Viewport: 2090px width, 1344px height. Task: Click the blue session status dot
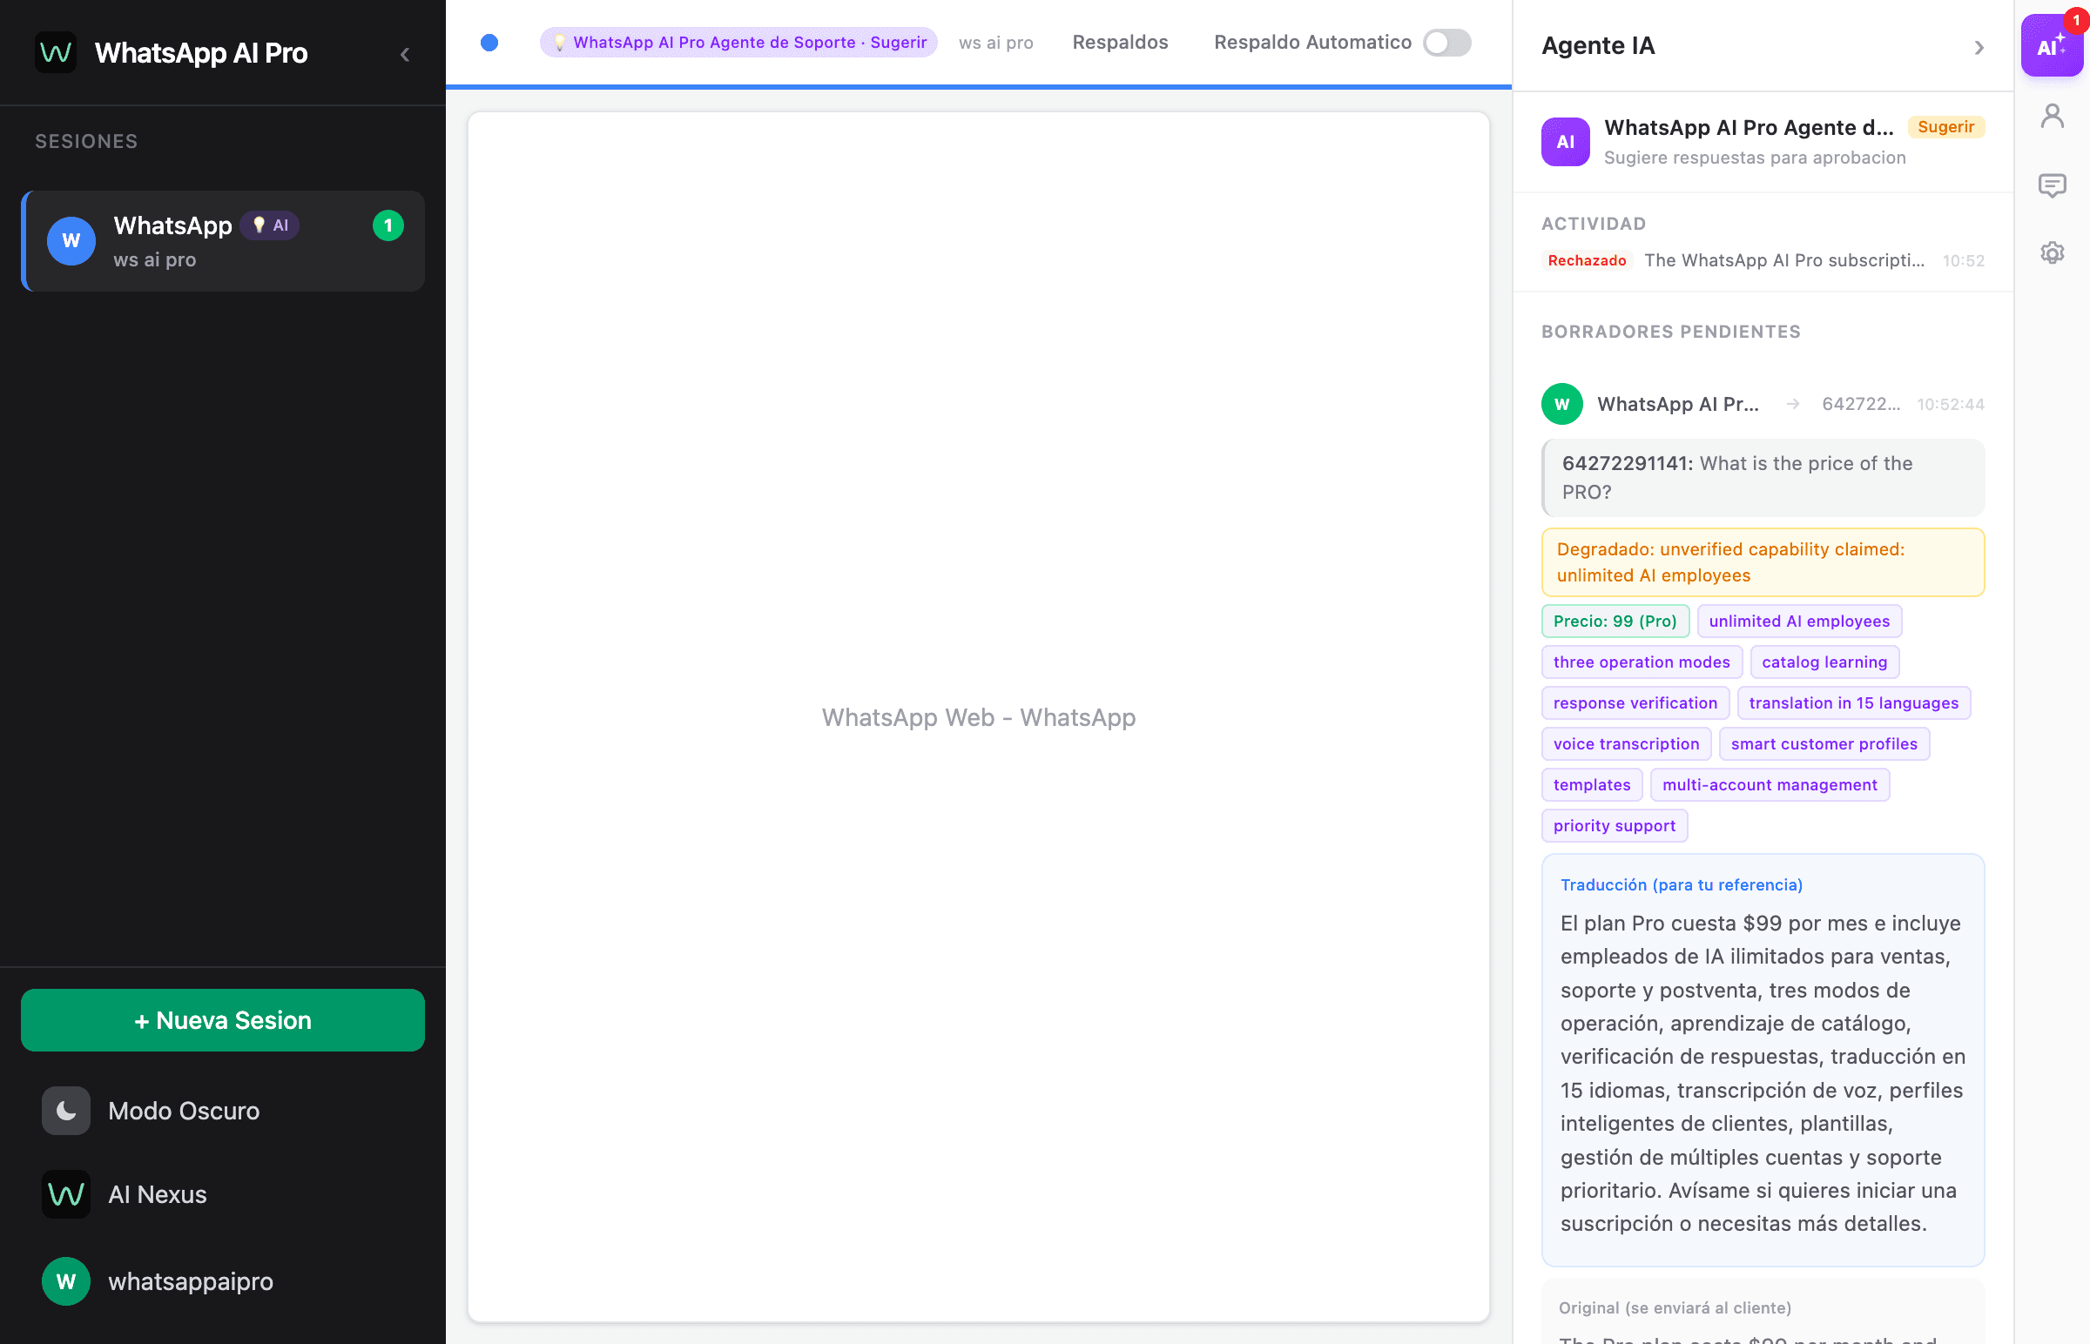[489, 42]
